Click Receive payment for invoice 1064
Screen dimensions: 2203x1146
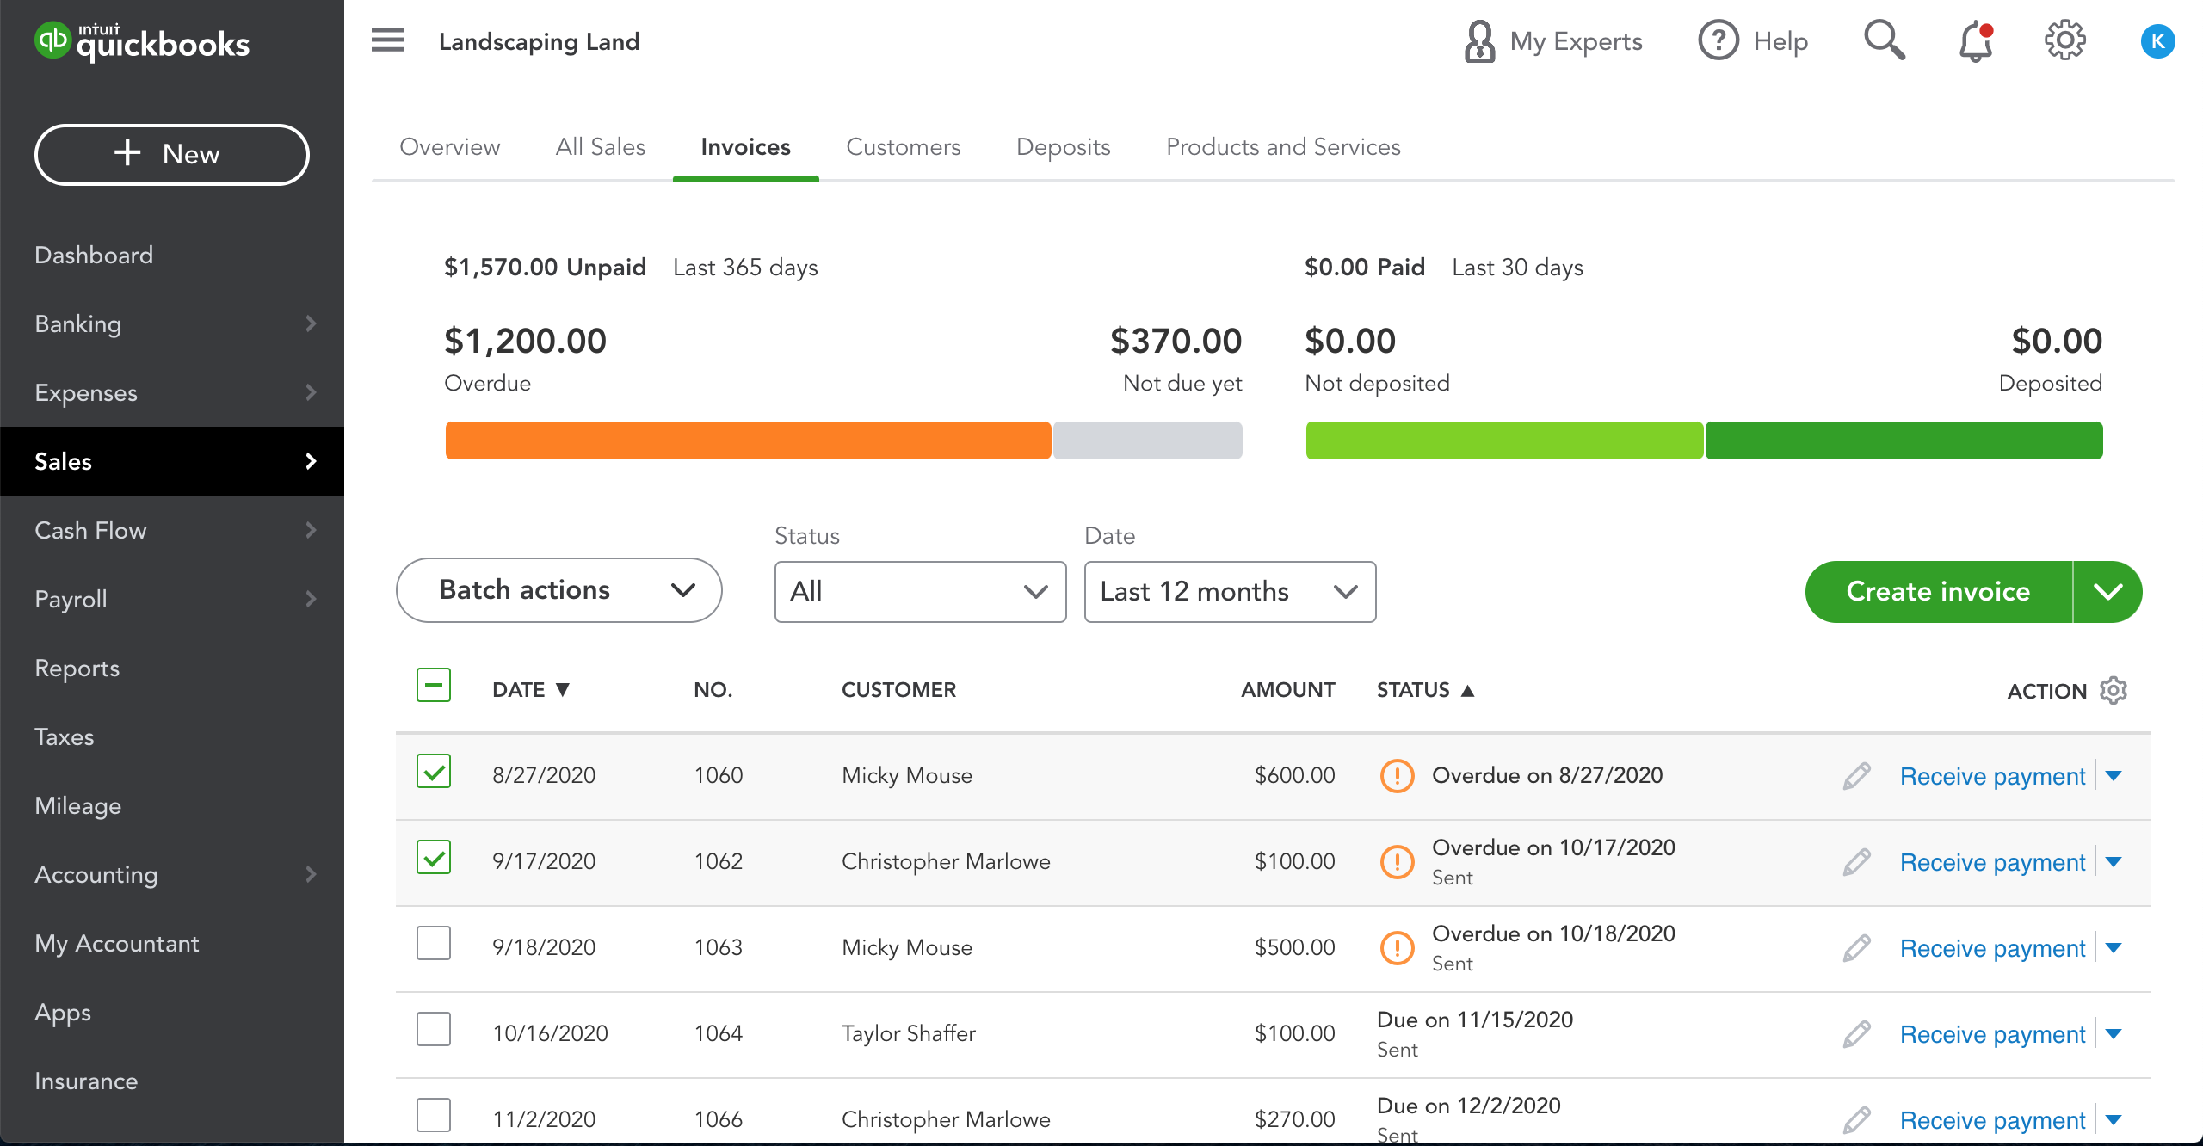pyautogui.click(x=1992, y=1034)
